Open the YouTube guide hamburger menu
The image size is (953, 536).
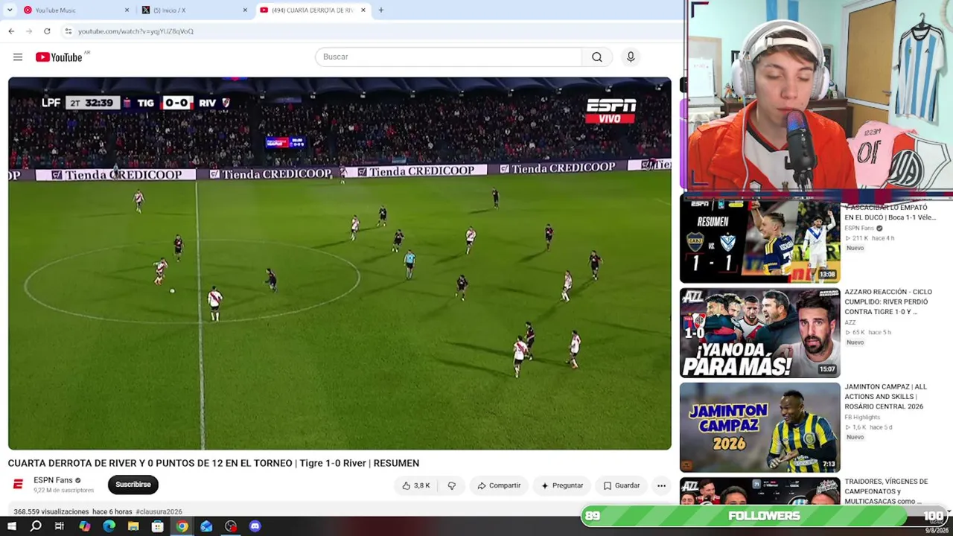point(18,57)
